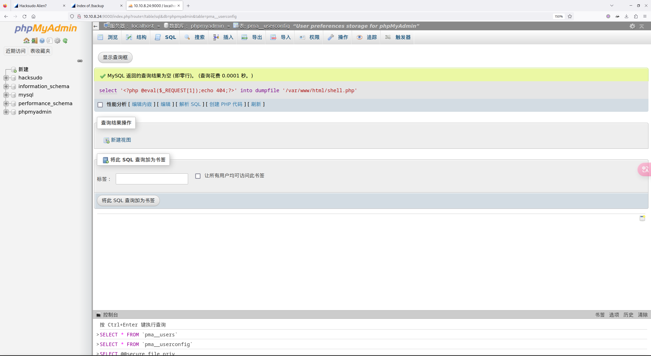The height and width of the screenshot is (356, 651).
Task: Click 新建 to create a new database
Action: click(23, 69)
